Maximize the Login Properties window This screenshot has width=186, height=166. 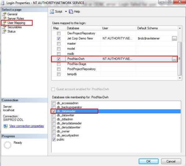pos(169,2)
